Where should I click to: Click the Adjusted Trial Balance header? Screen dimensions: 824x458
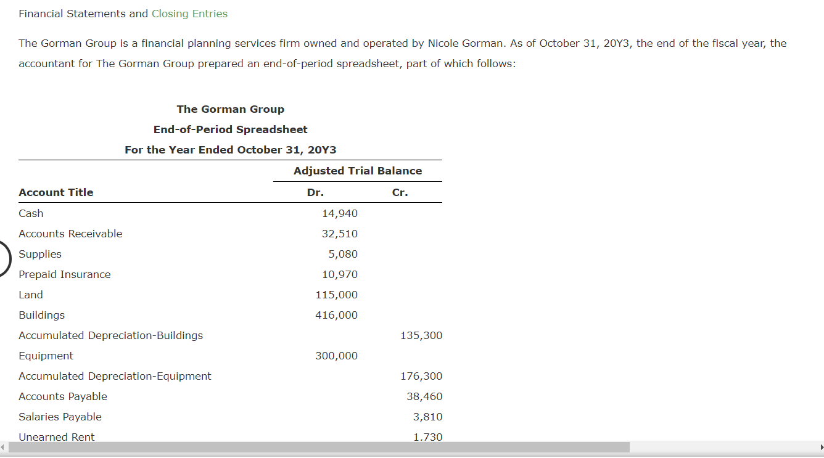pos(358,171)
